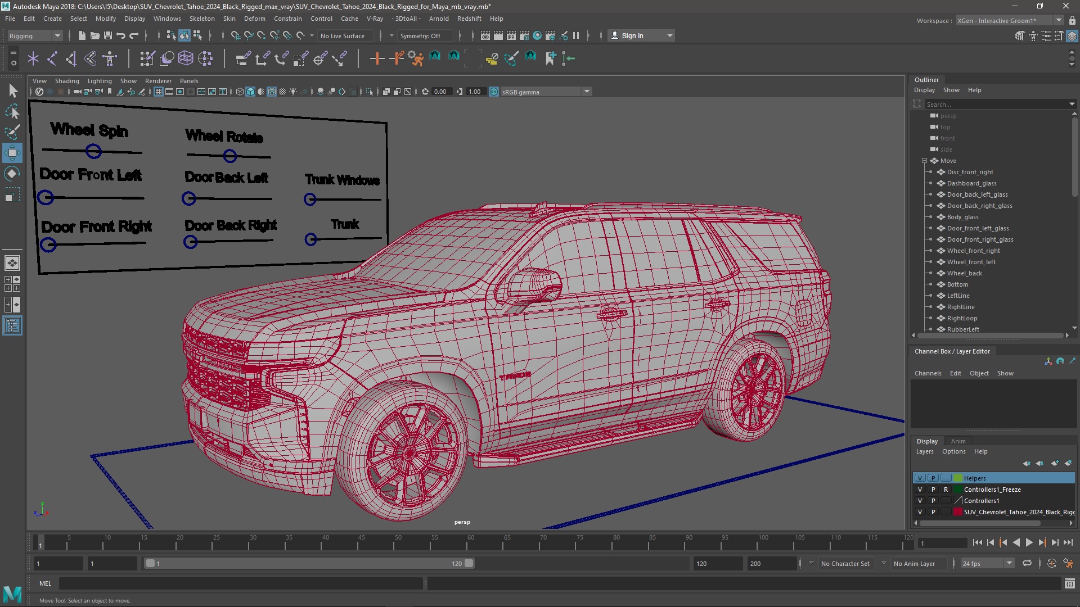Screen dimensions: 1080x607
Task: Toggle the auto keyframe button
Action: click(1051, 563)
